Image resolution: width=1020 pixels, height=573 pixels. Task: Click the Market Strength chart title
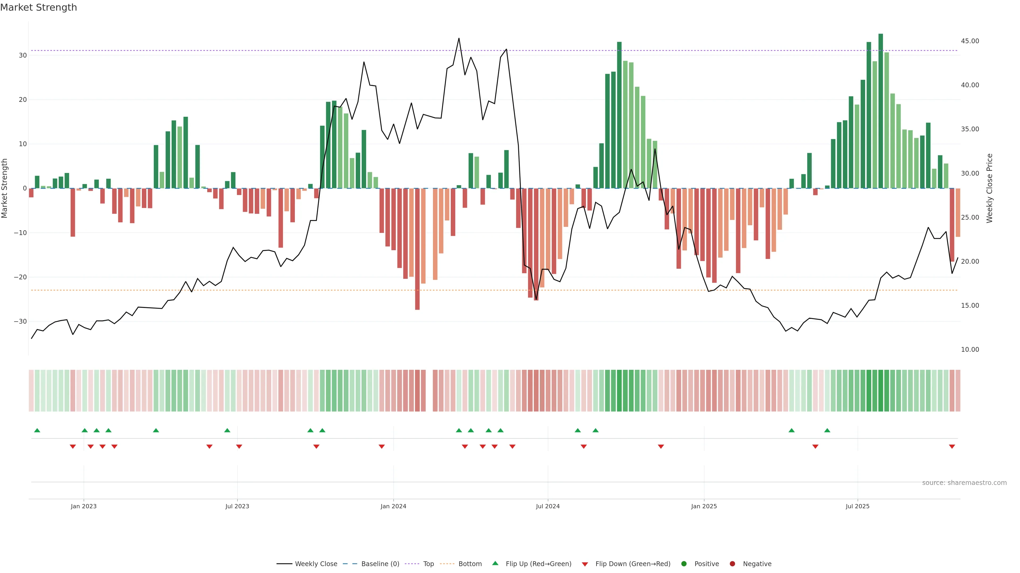pos(39,7)
